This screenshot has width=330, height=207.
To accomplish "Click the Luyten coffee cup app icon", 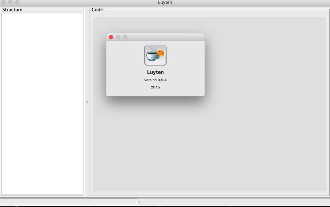I will (155, 55).
